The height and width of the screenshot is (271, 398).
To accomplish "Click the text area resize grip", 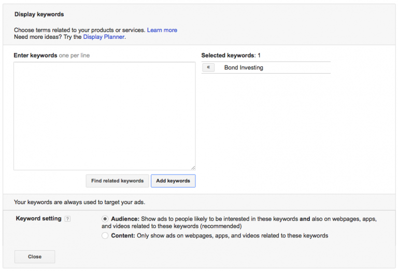I will pos(193,167).
